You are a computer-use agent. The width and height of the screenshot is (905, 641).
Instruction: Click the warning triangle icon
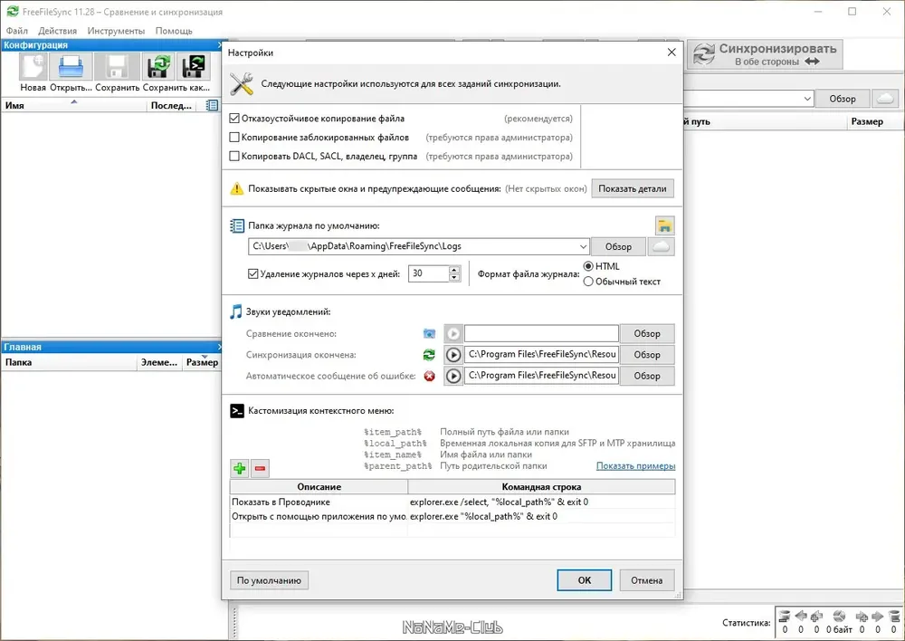[x=236, y=189]
